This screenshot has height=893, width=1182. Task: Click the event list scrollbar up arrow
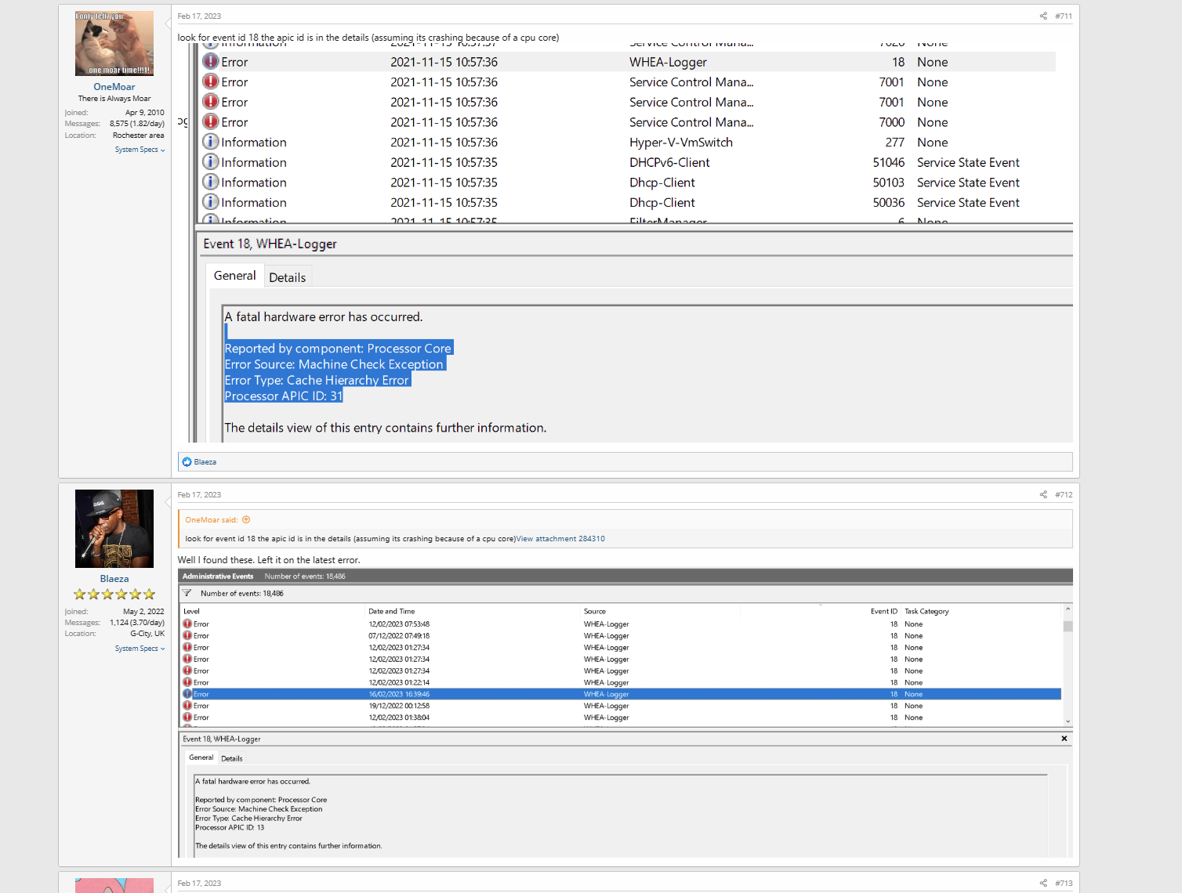1068,609
